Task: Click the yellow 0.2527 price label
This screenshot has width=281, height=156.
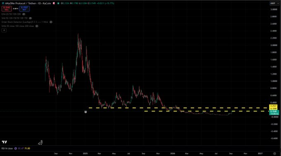Action: click(274, 106)
